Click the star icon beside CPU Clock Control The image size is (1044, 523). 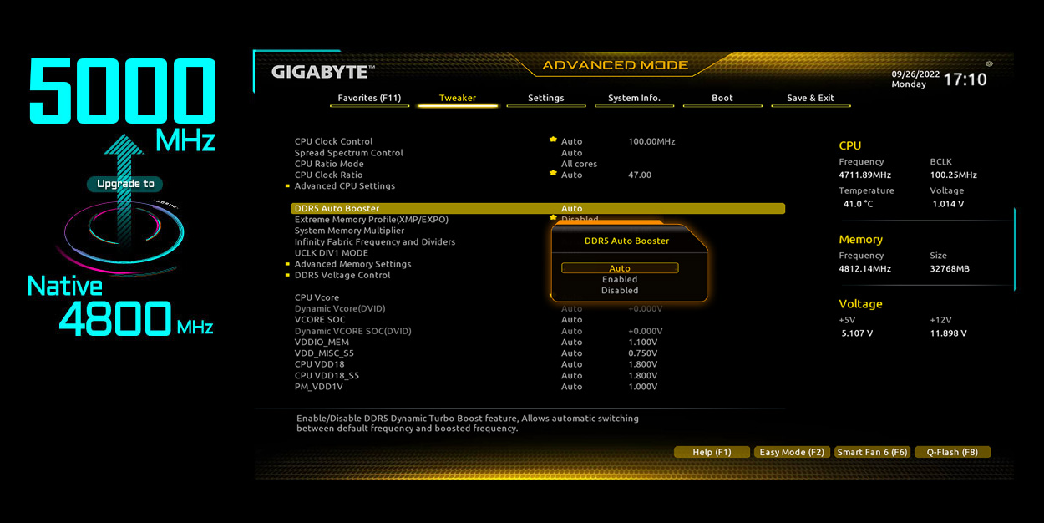(553, 140)
